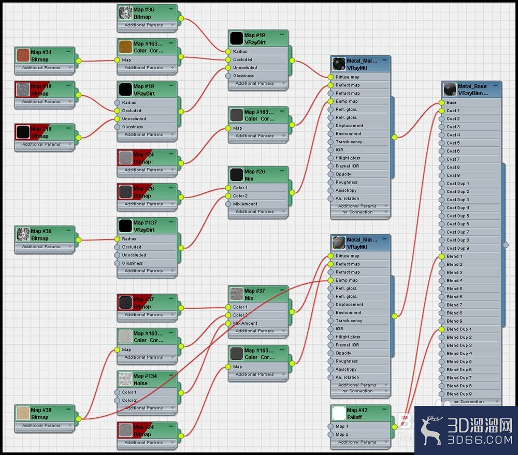Collapse the Map #37 Mix node
Viewport: 518px width, 455px height.
(282, 290)
